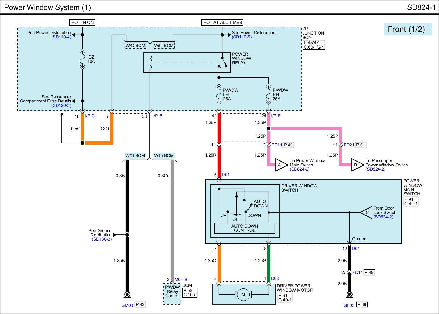Viewport: 439px width, 314px height.
Task: Follow the SD120-3 fuse details link
Action: click(x=61, y=105)
